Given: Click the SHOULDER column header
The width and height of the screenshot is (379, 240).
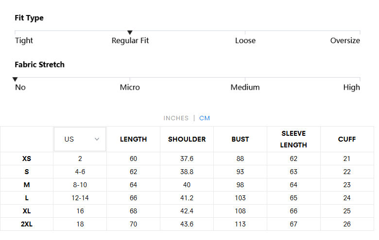Looking at the screenshot, I should pyautogui.click(x=187, y=139).
